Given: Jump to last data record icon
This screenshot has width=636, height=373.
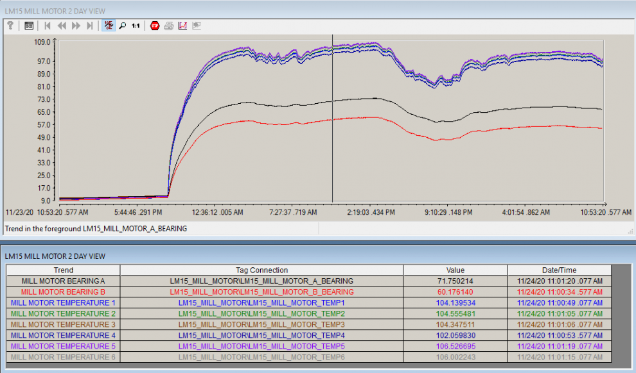Looking at the screenshot, I should pos(90,26).
